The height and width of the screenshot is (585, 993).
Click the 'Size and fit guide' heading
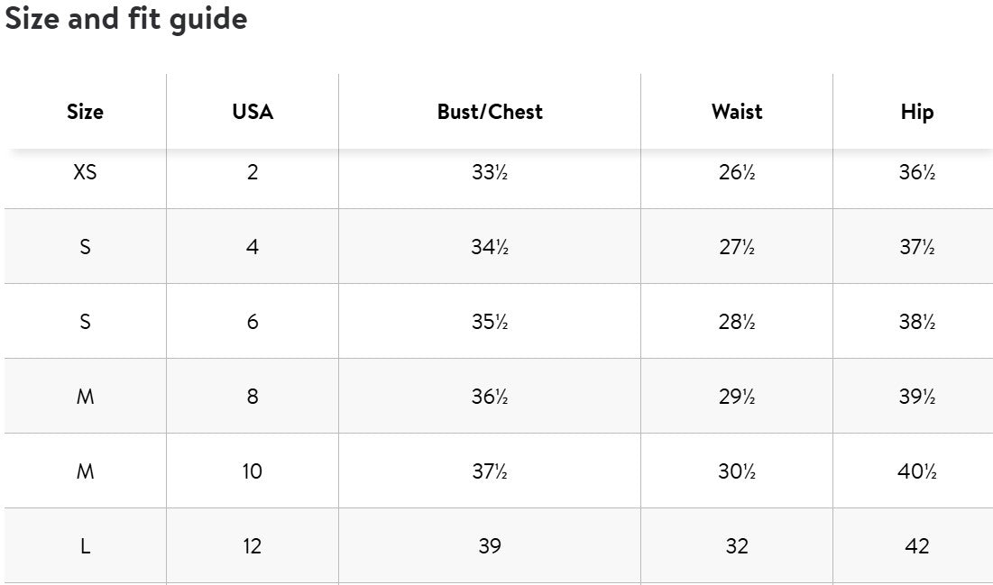(x=126, y=19)
